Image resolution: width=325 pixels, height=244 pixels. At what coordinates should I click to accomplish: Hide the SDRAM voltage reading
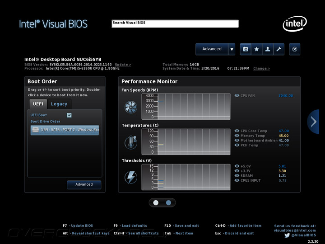237,175
